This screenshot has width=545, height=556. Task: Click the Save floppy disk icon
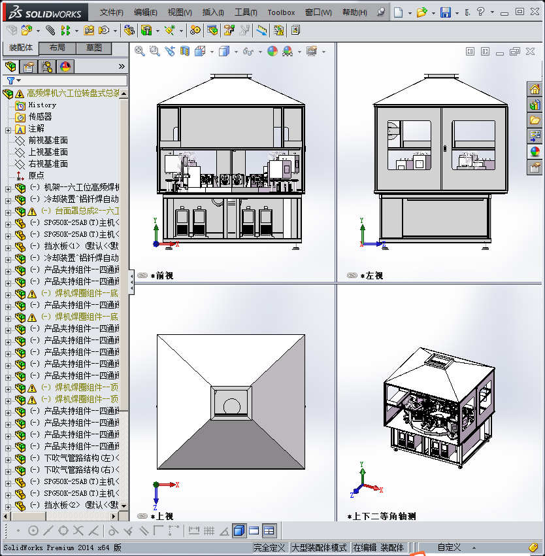pos(446,12)
